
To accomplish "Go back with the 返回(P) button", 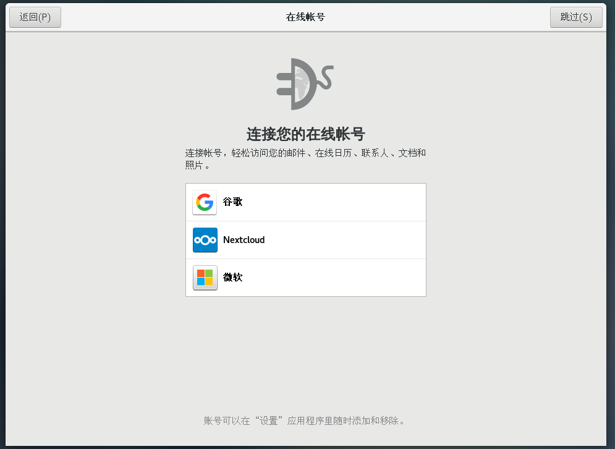I will click(x=35, y=17).
